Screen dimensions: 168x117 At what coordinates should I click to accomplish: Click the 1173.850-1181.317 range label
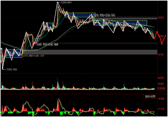tap(33, 56)
